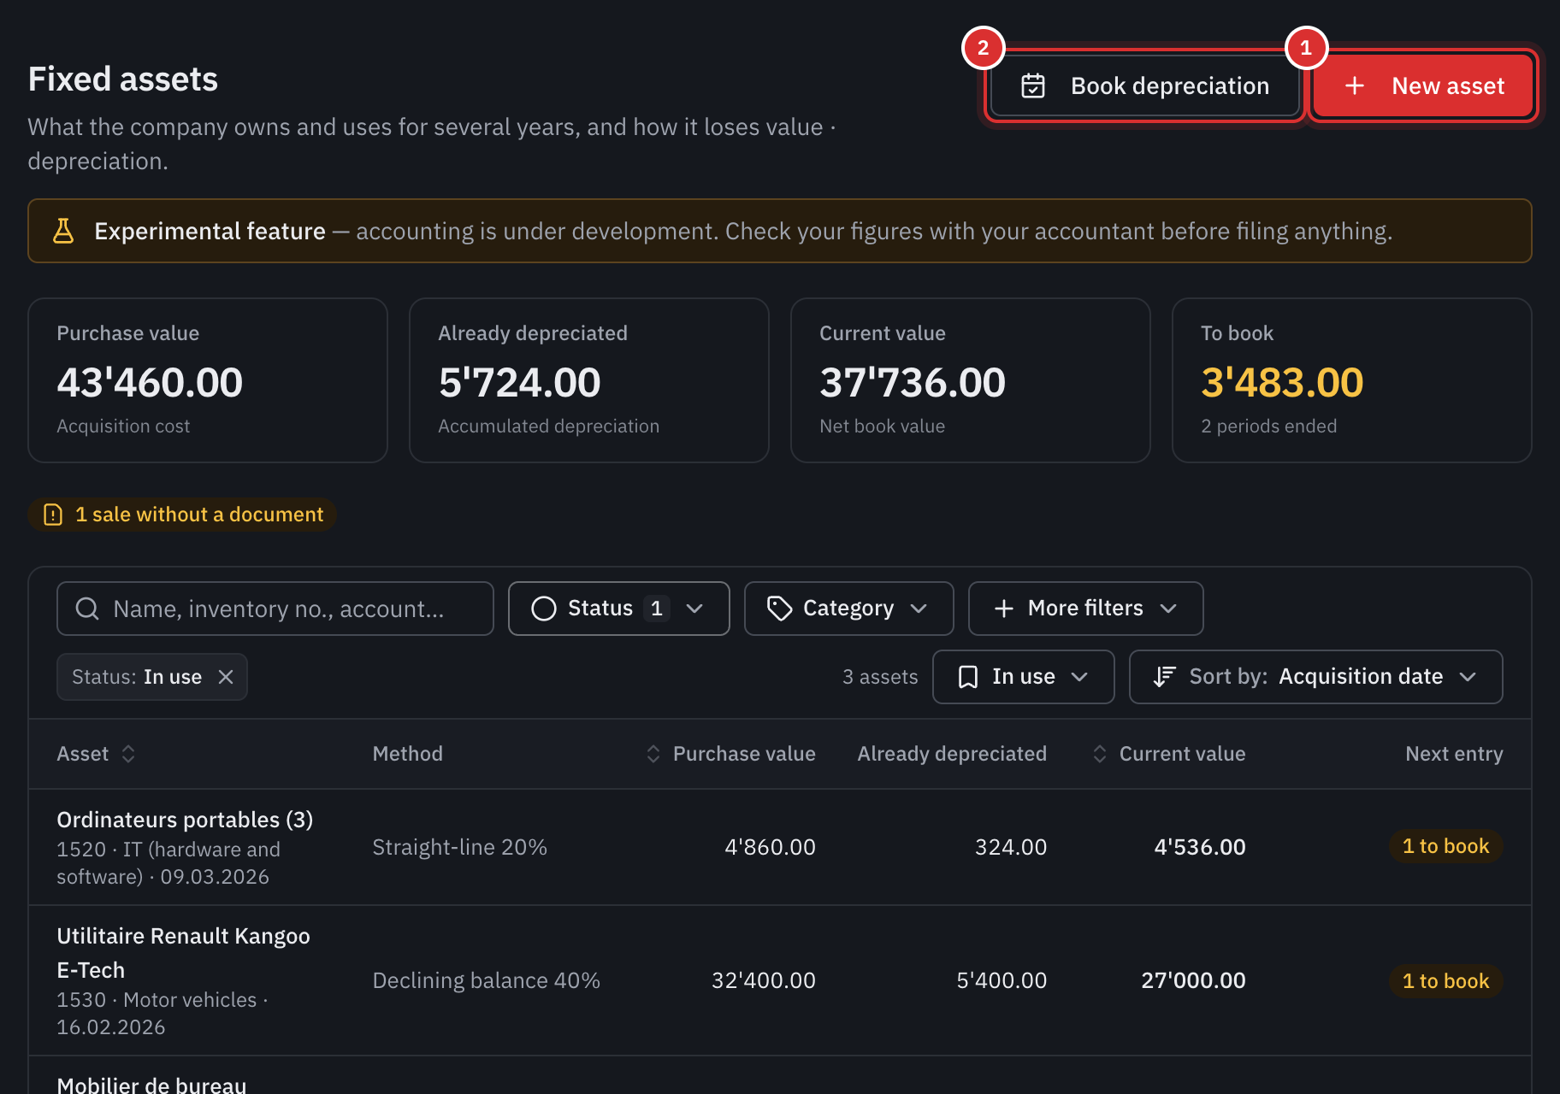Select the Already depreciated summary card

point(589,380)
